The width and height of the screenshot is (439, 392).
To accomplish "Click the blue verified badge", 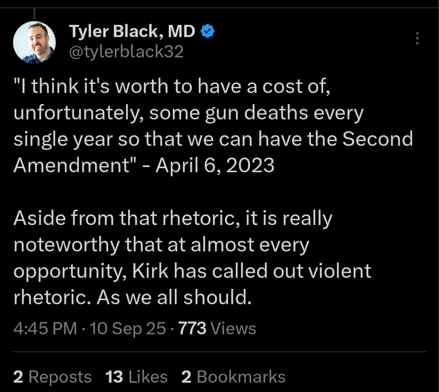I will pos(208,32).
